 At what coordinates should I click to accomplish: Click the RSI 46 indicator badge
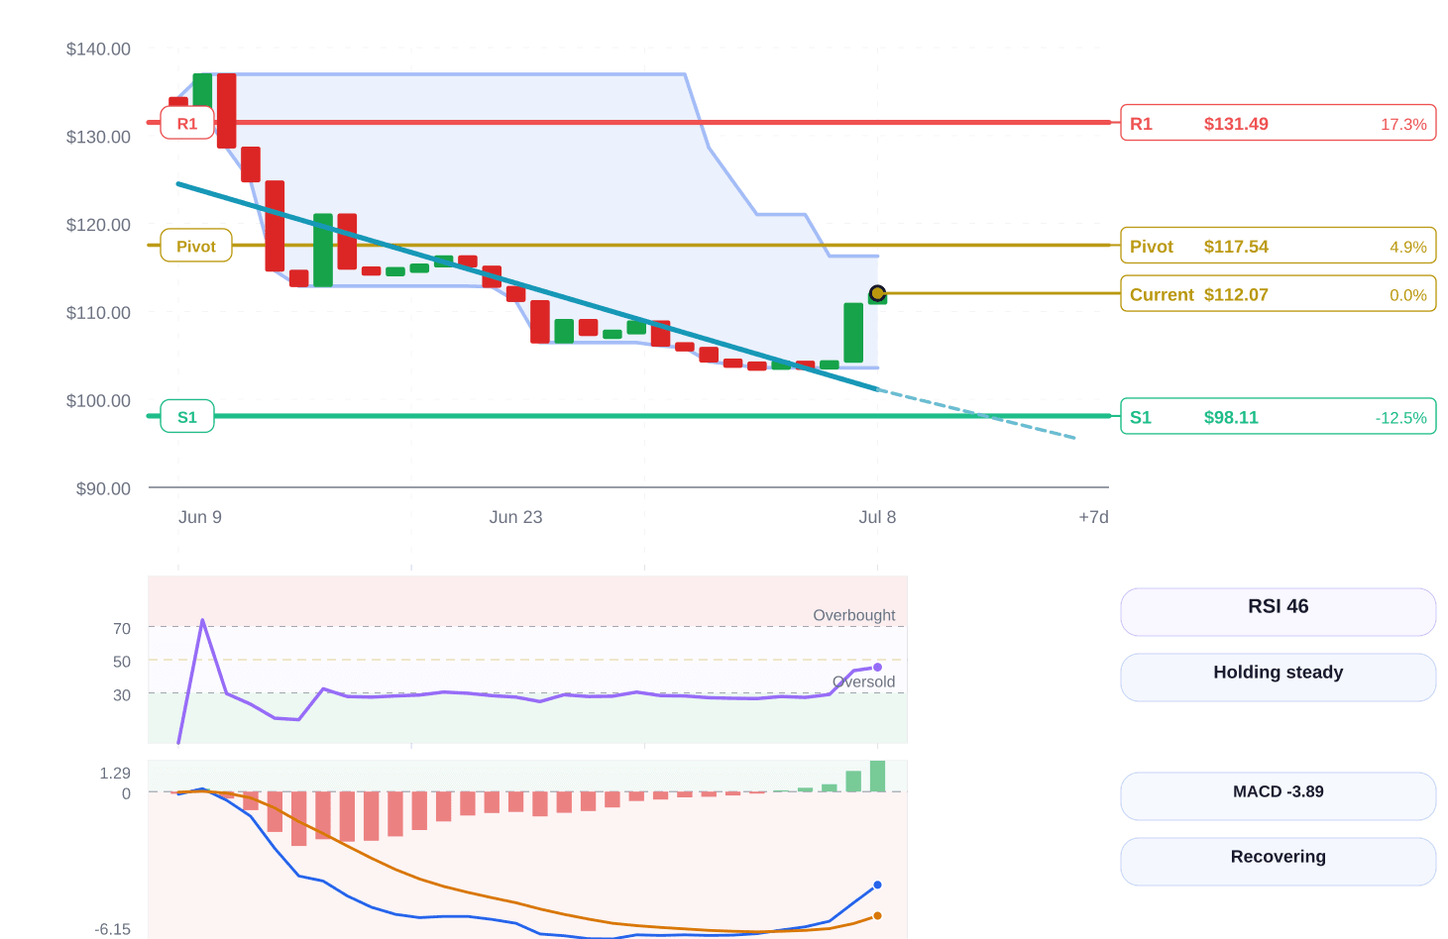(1278, 612)
